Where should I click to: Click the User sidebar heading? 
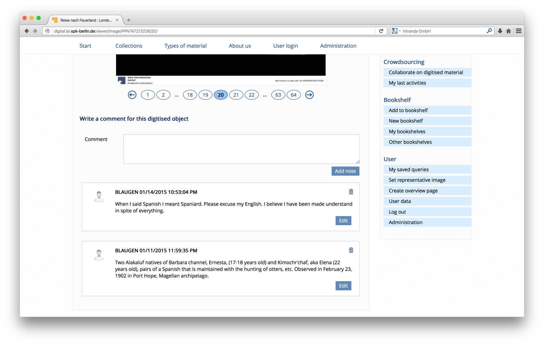tap(390, 159)
